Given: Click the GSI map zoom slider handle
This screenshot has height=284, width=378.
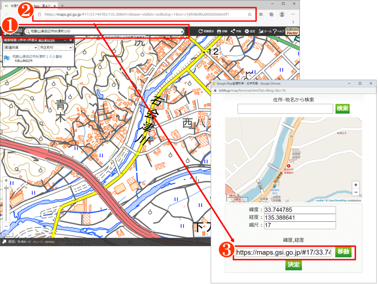Looking at the screenshot, I should (x=6, y=188).
